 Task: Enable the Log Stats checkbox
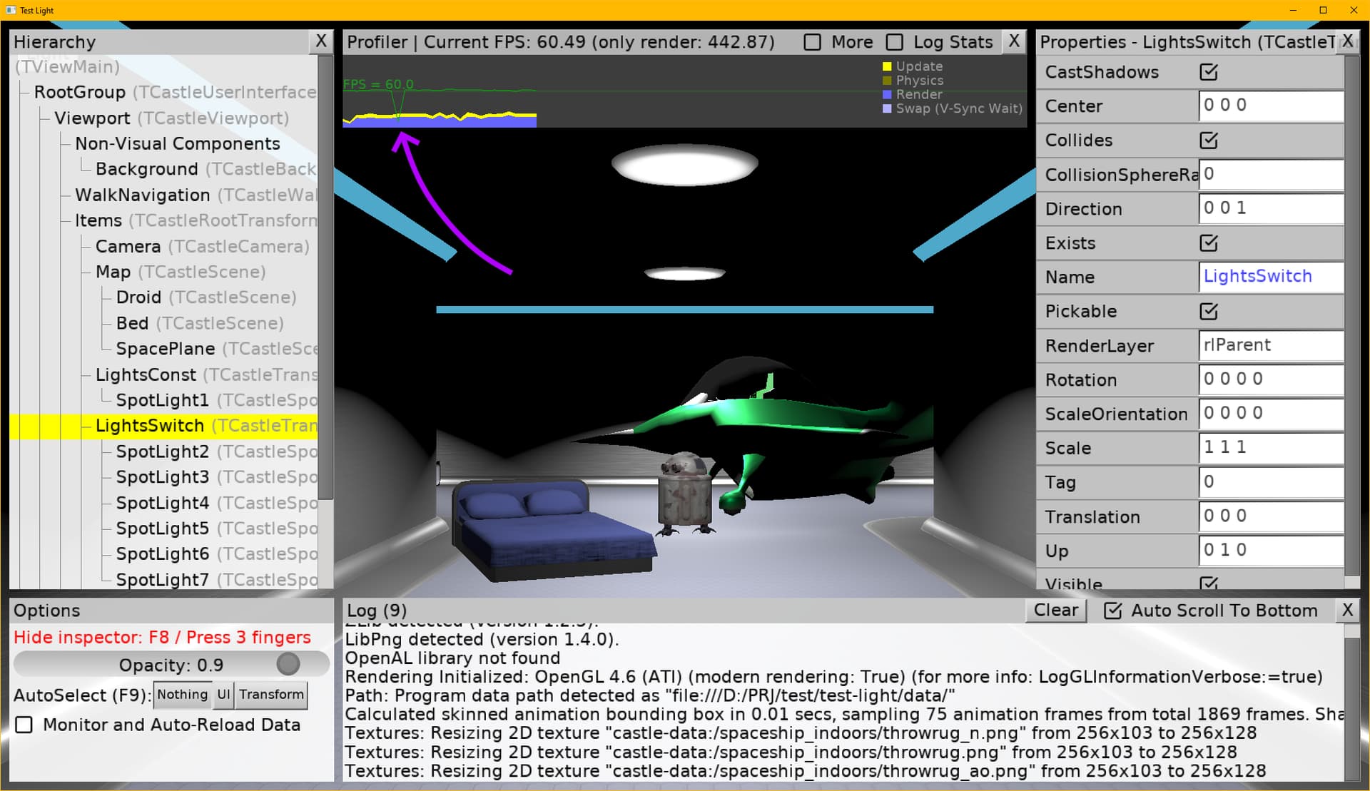(894, 42)
